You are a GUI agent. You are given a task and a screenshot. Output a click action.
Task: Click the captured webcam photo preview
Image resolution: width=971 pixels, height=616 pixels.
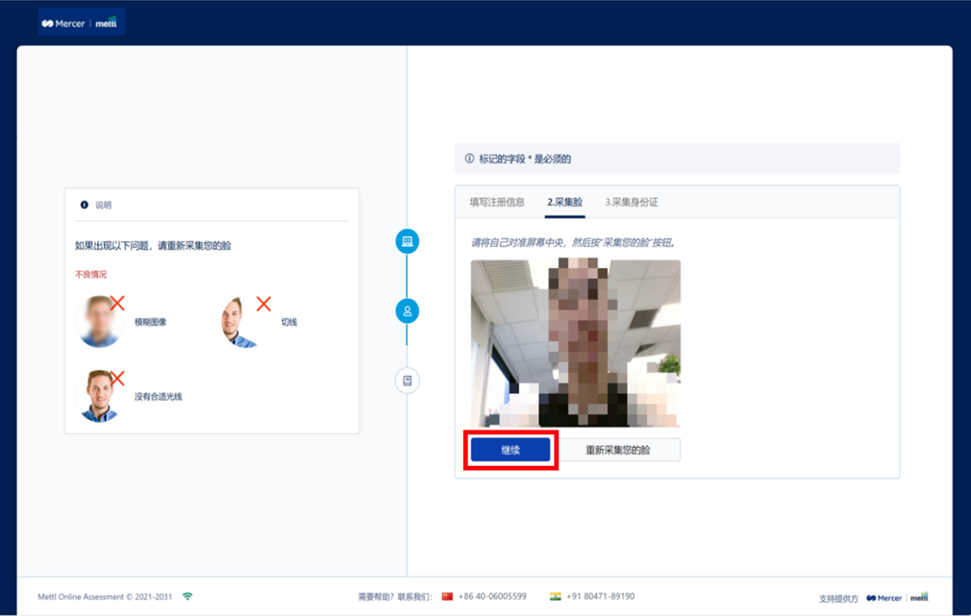coord(575,343)
